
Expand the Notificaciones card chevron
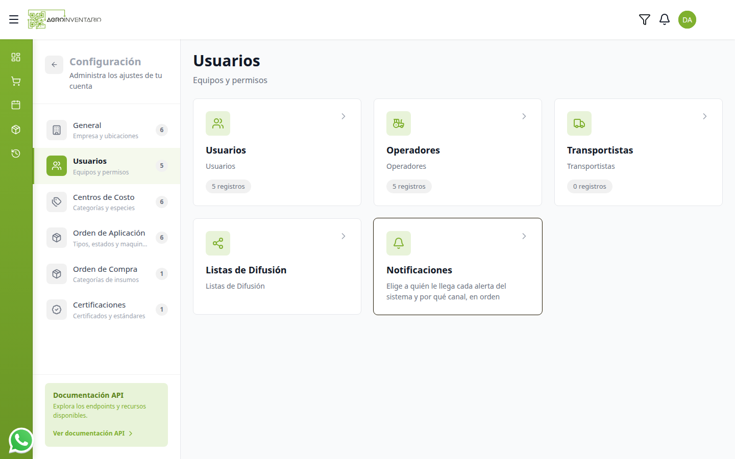[524, 236]
